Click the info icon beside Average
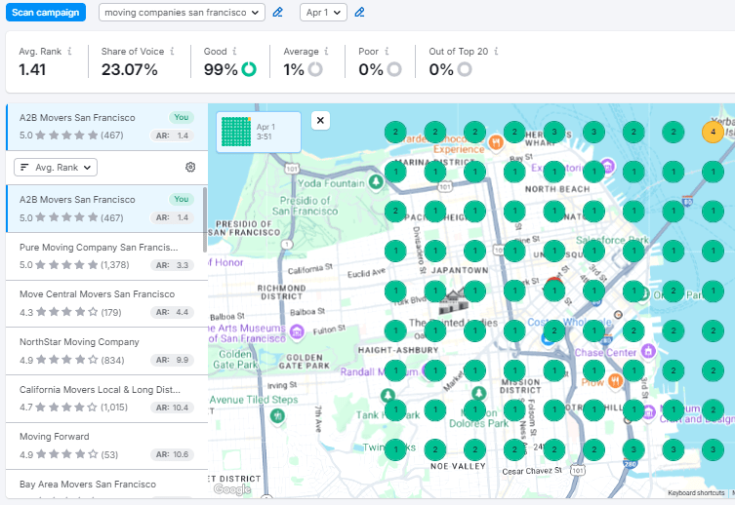The height and width of the screenshot is (505, 735). [326, 51]
